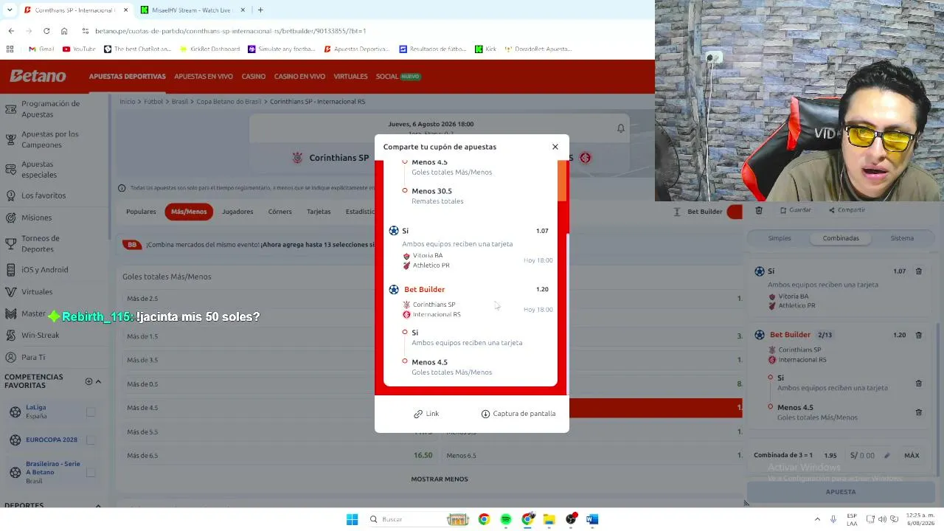The width and height of the screenshot is (944, 531).
Task: Open Casino in the top menu
Action: pyautogui.click(x=254, y=77)
